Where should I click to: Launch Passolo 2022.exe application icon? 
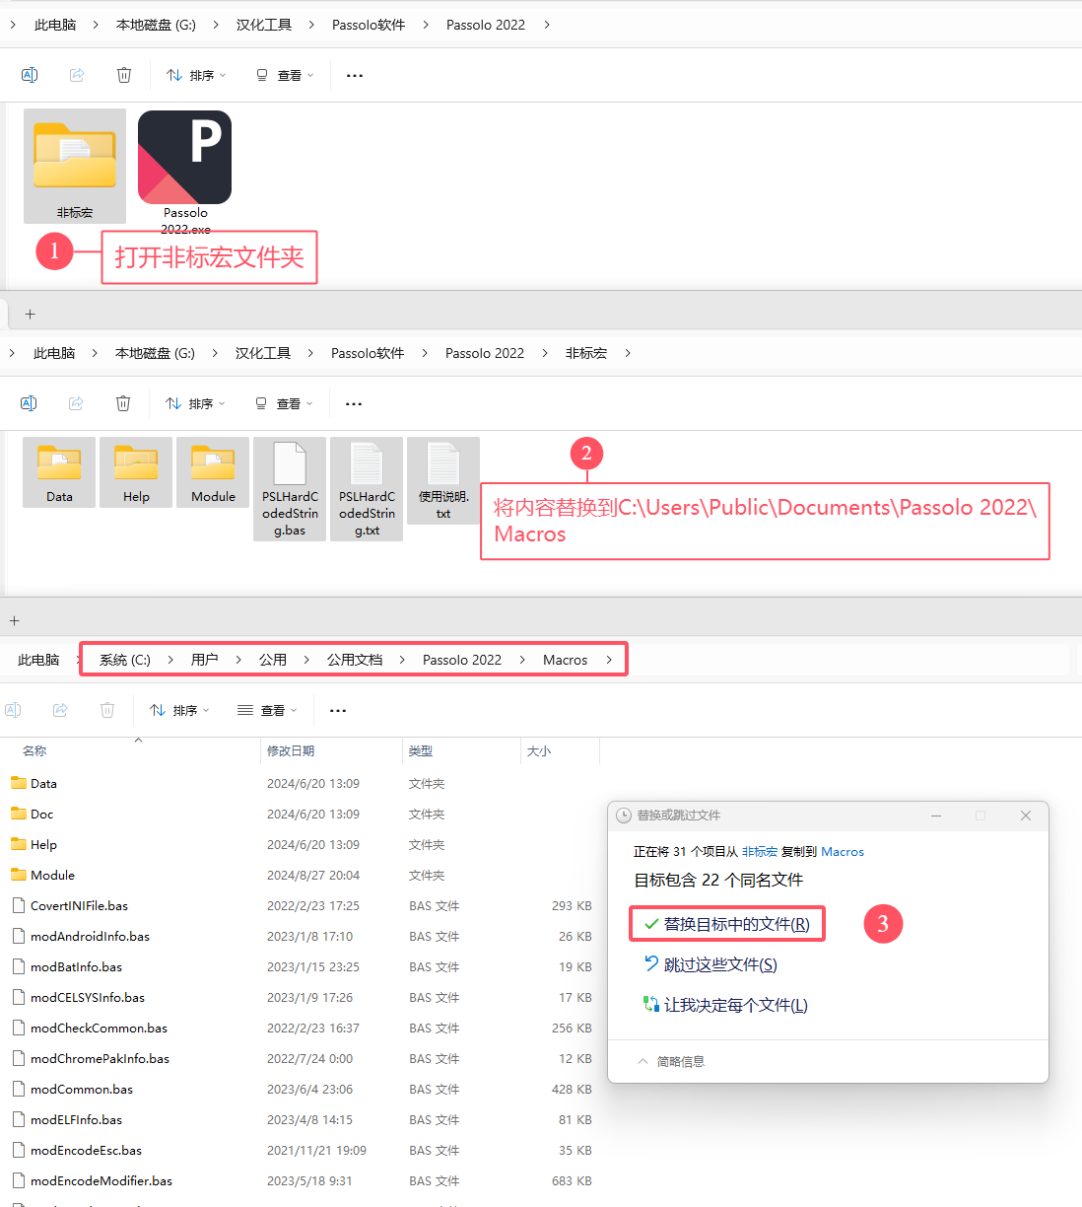tap(185, 171)
